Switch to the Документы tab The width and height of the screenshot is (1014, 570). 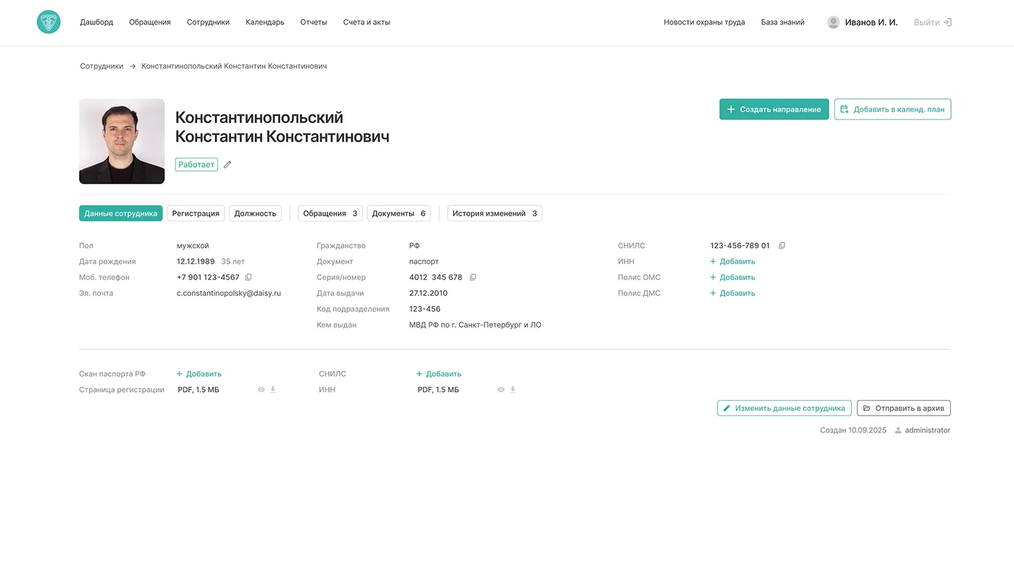398,213
